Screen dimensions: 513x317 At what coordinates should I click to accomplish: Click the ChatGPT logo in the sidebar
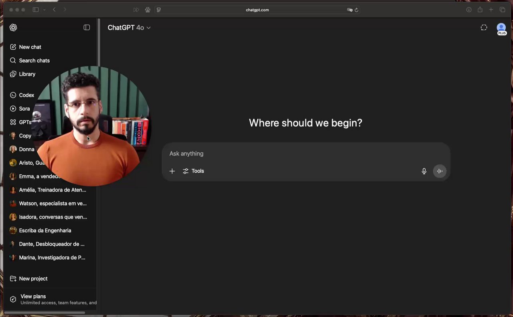coord(13,28)
